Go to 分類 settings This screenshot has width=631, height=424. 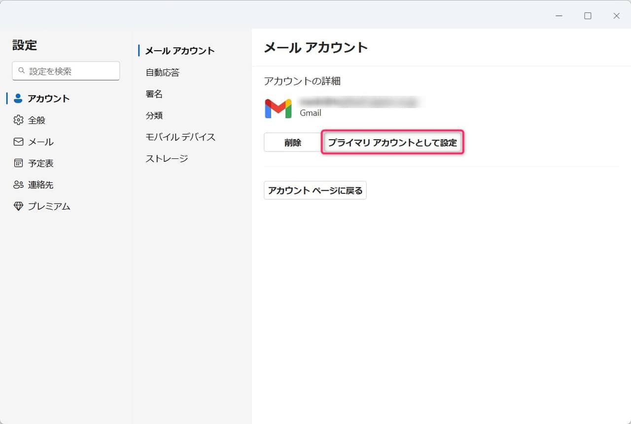coord(154,116)
